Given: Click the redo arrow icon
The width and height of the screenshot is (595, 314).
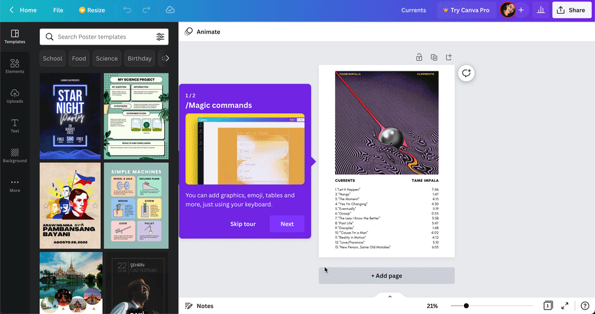Looking at the screenshot, I should click(x=148, y=10).
